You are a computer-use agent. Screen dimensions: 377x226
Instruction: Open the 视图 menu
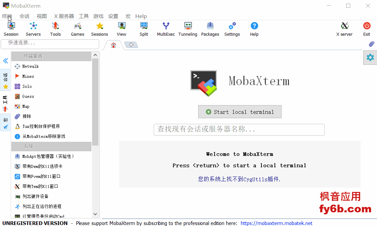pyautogui.click(x=42, y=16)
